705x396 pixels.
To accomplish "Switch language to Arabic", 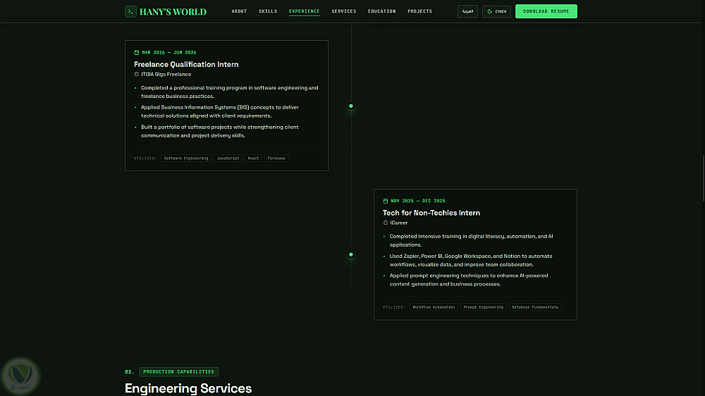I will coord(467,11).
